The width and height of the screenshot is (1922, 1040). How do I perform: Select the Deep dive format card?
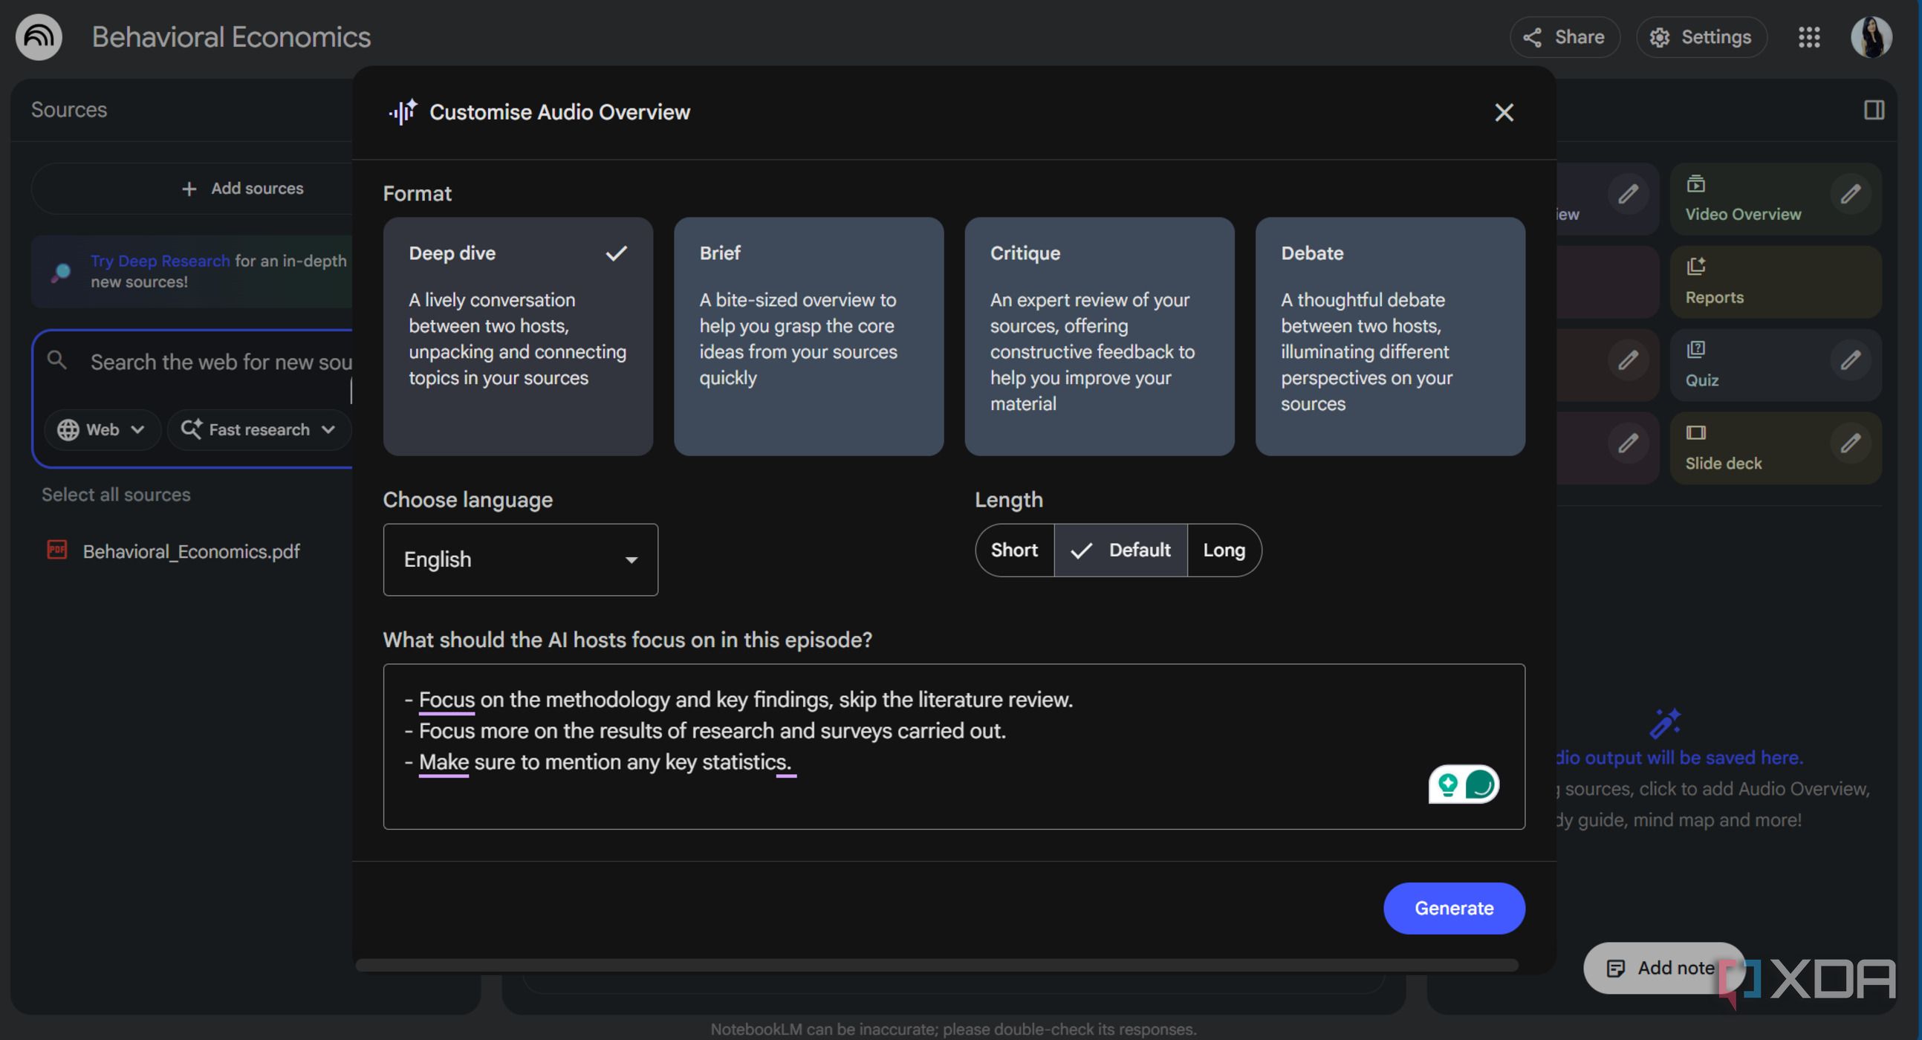518,336
